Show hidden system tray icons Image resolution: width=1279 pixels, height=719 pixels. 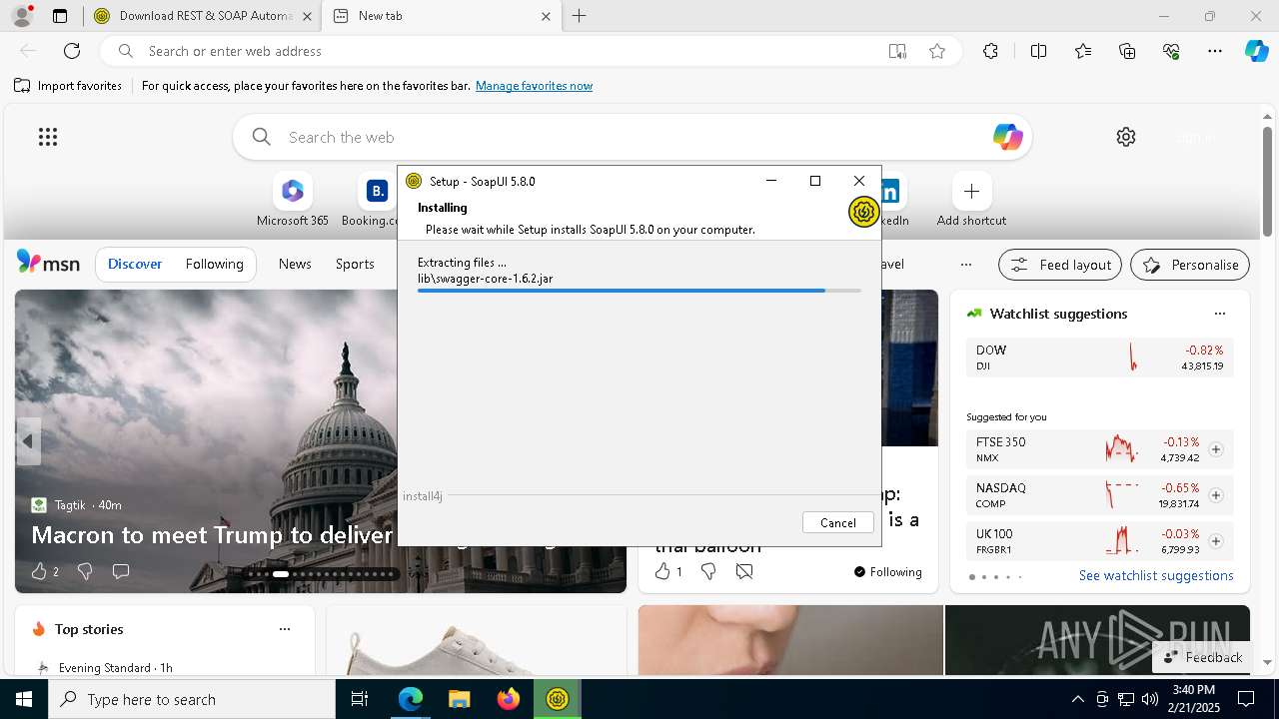tap(1077, 699)
